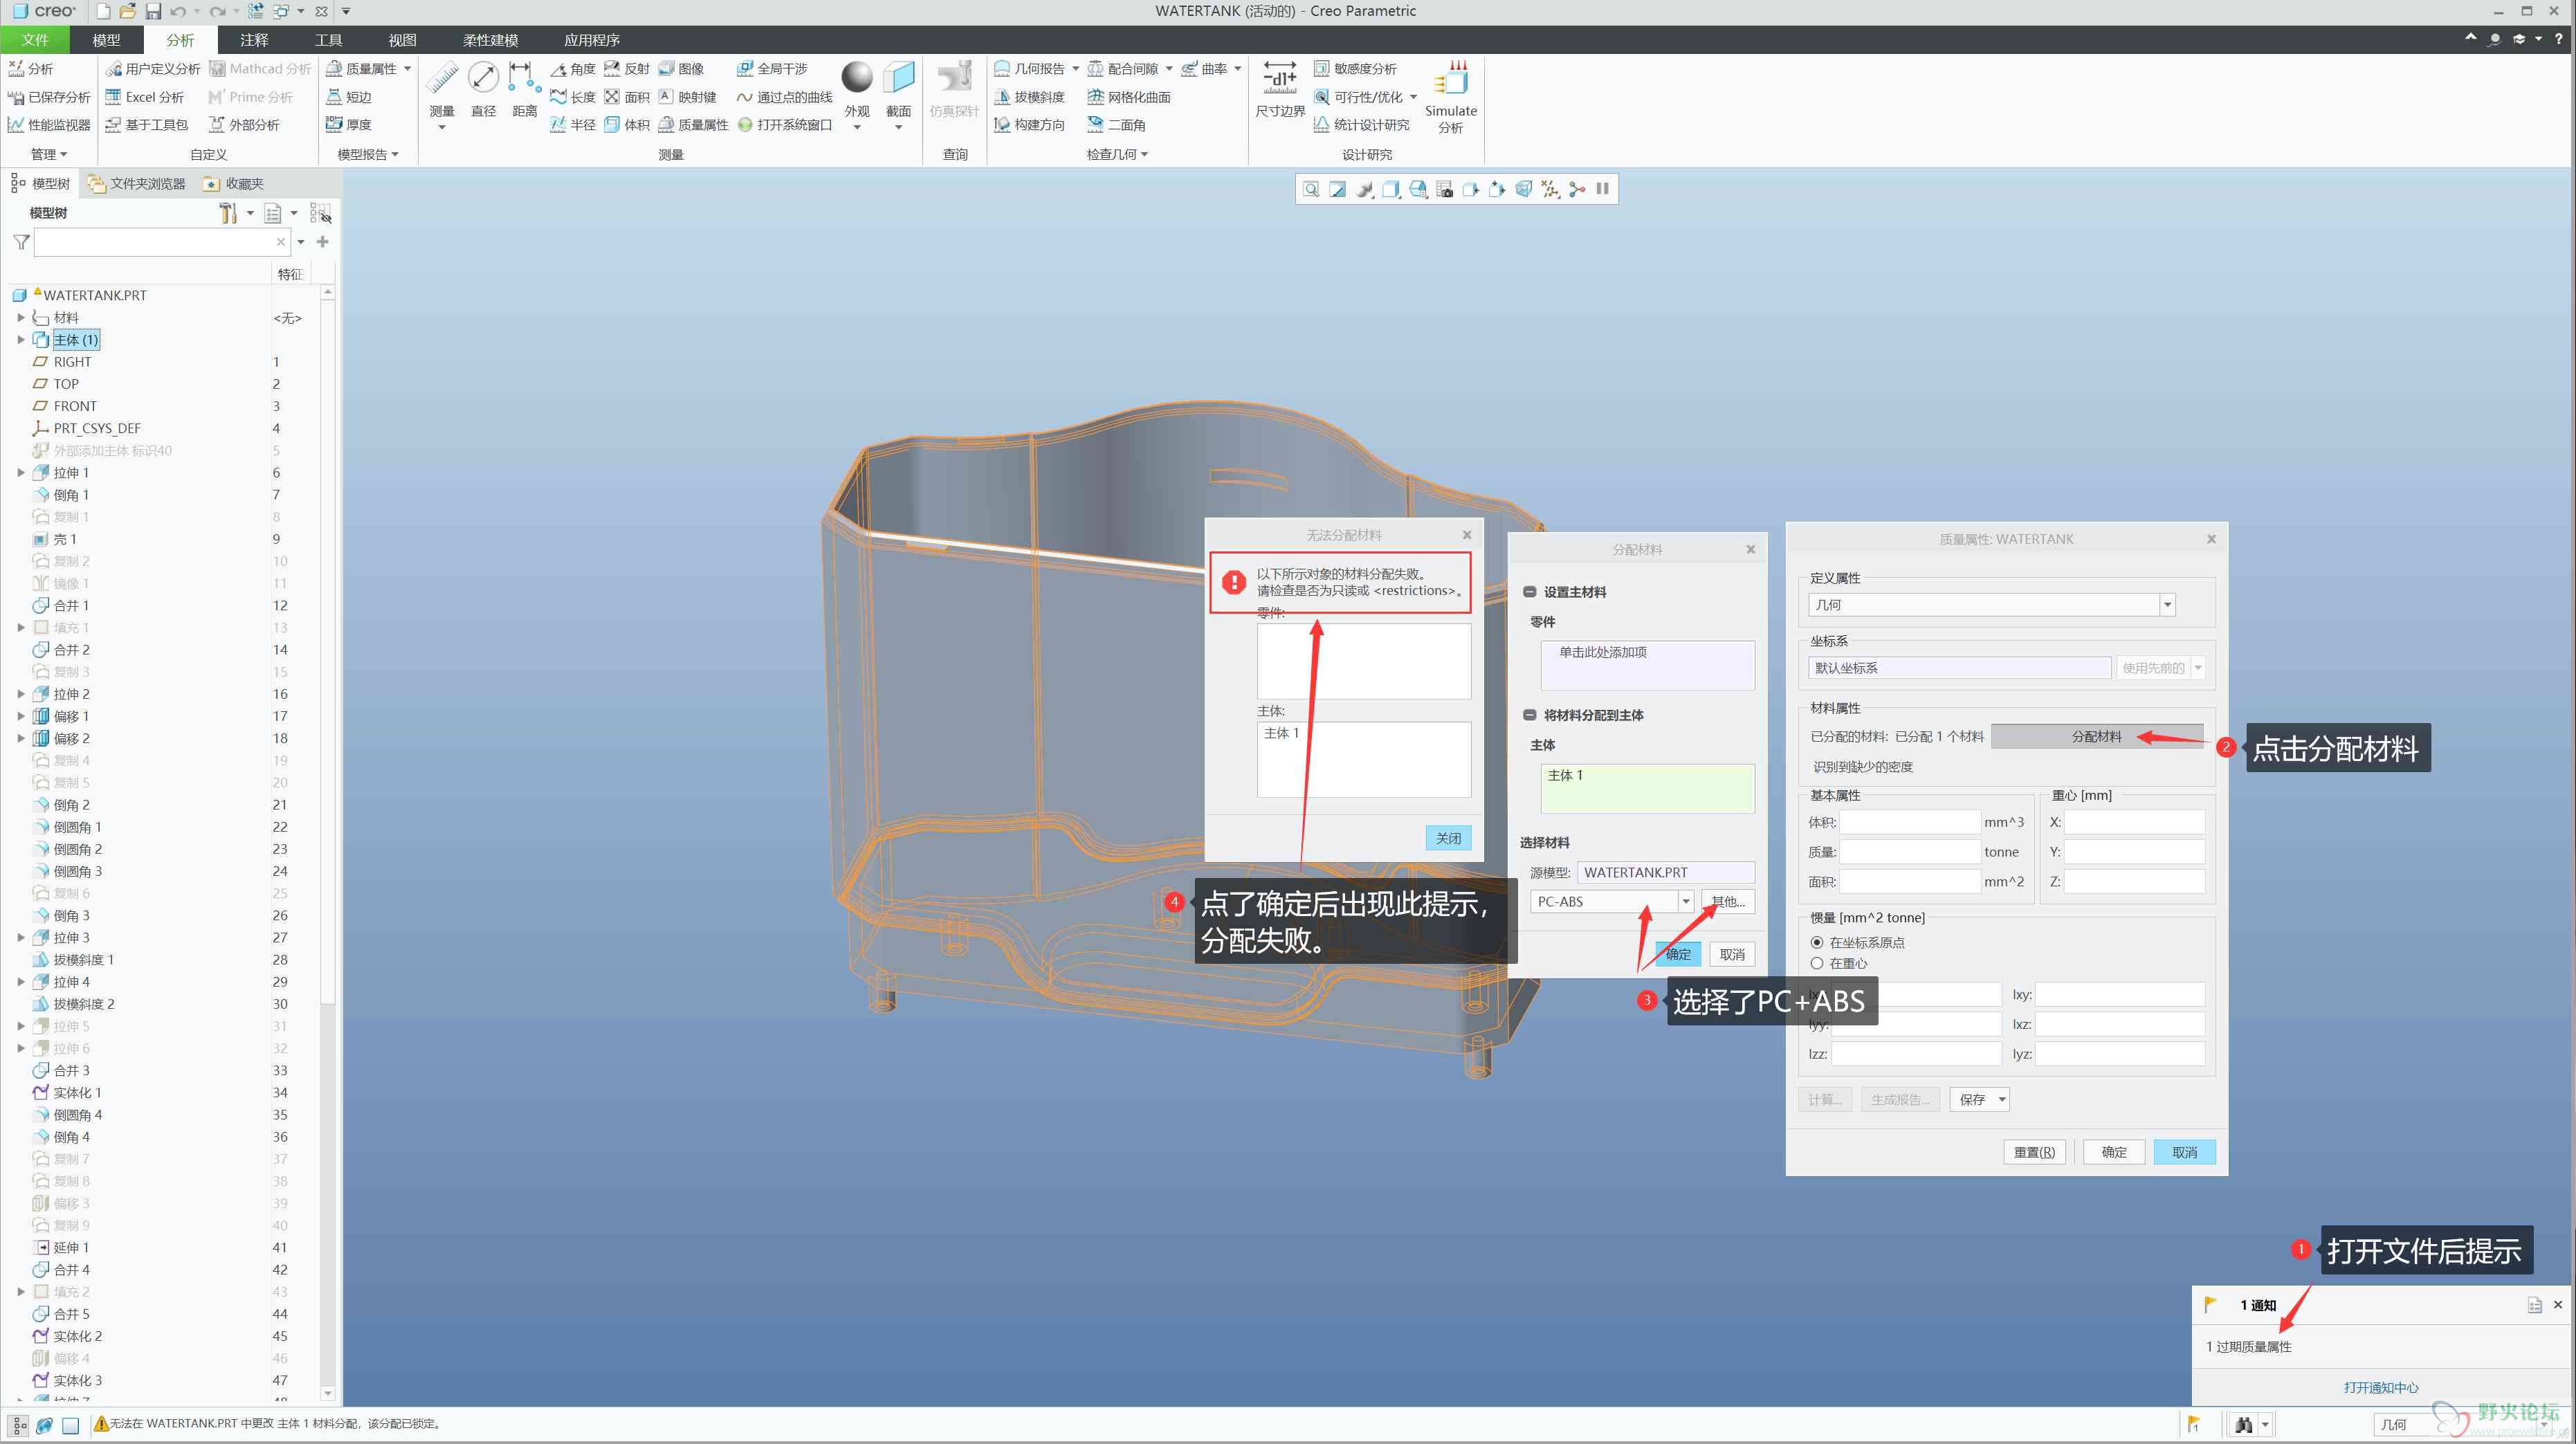Expand the Manage group dropdown

pos(48,154)
